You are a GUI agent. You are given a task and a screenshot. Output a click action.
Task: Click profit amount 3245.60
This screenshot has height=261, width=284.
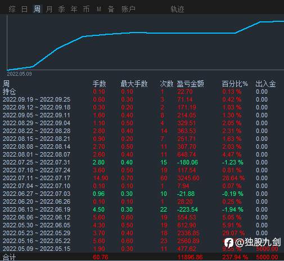[x=188, y=178]
